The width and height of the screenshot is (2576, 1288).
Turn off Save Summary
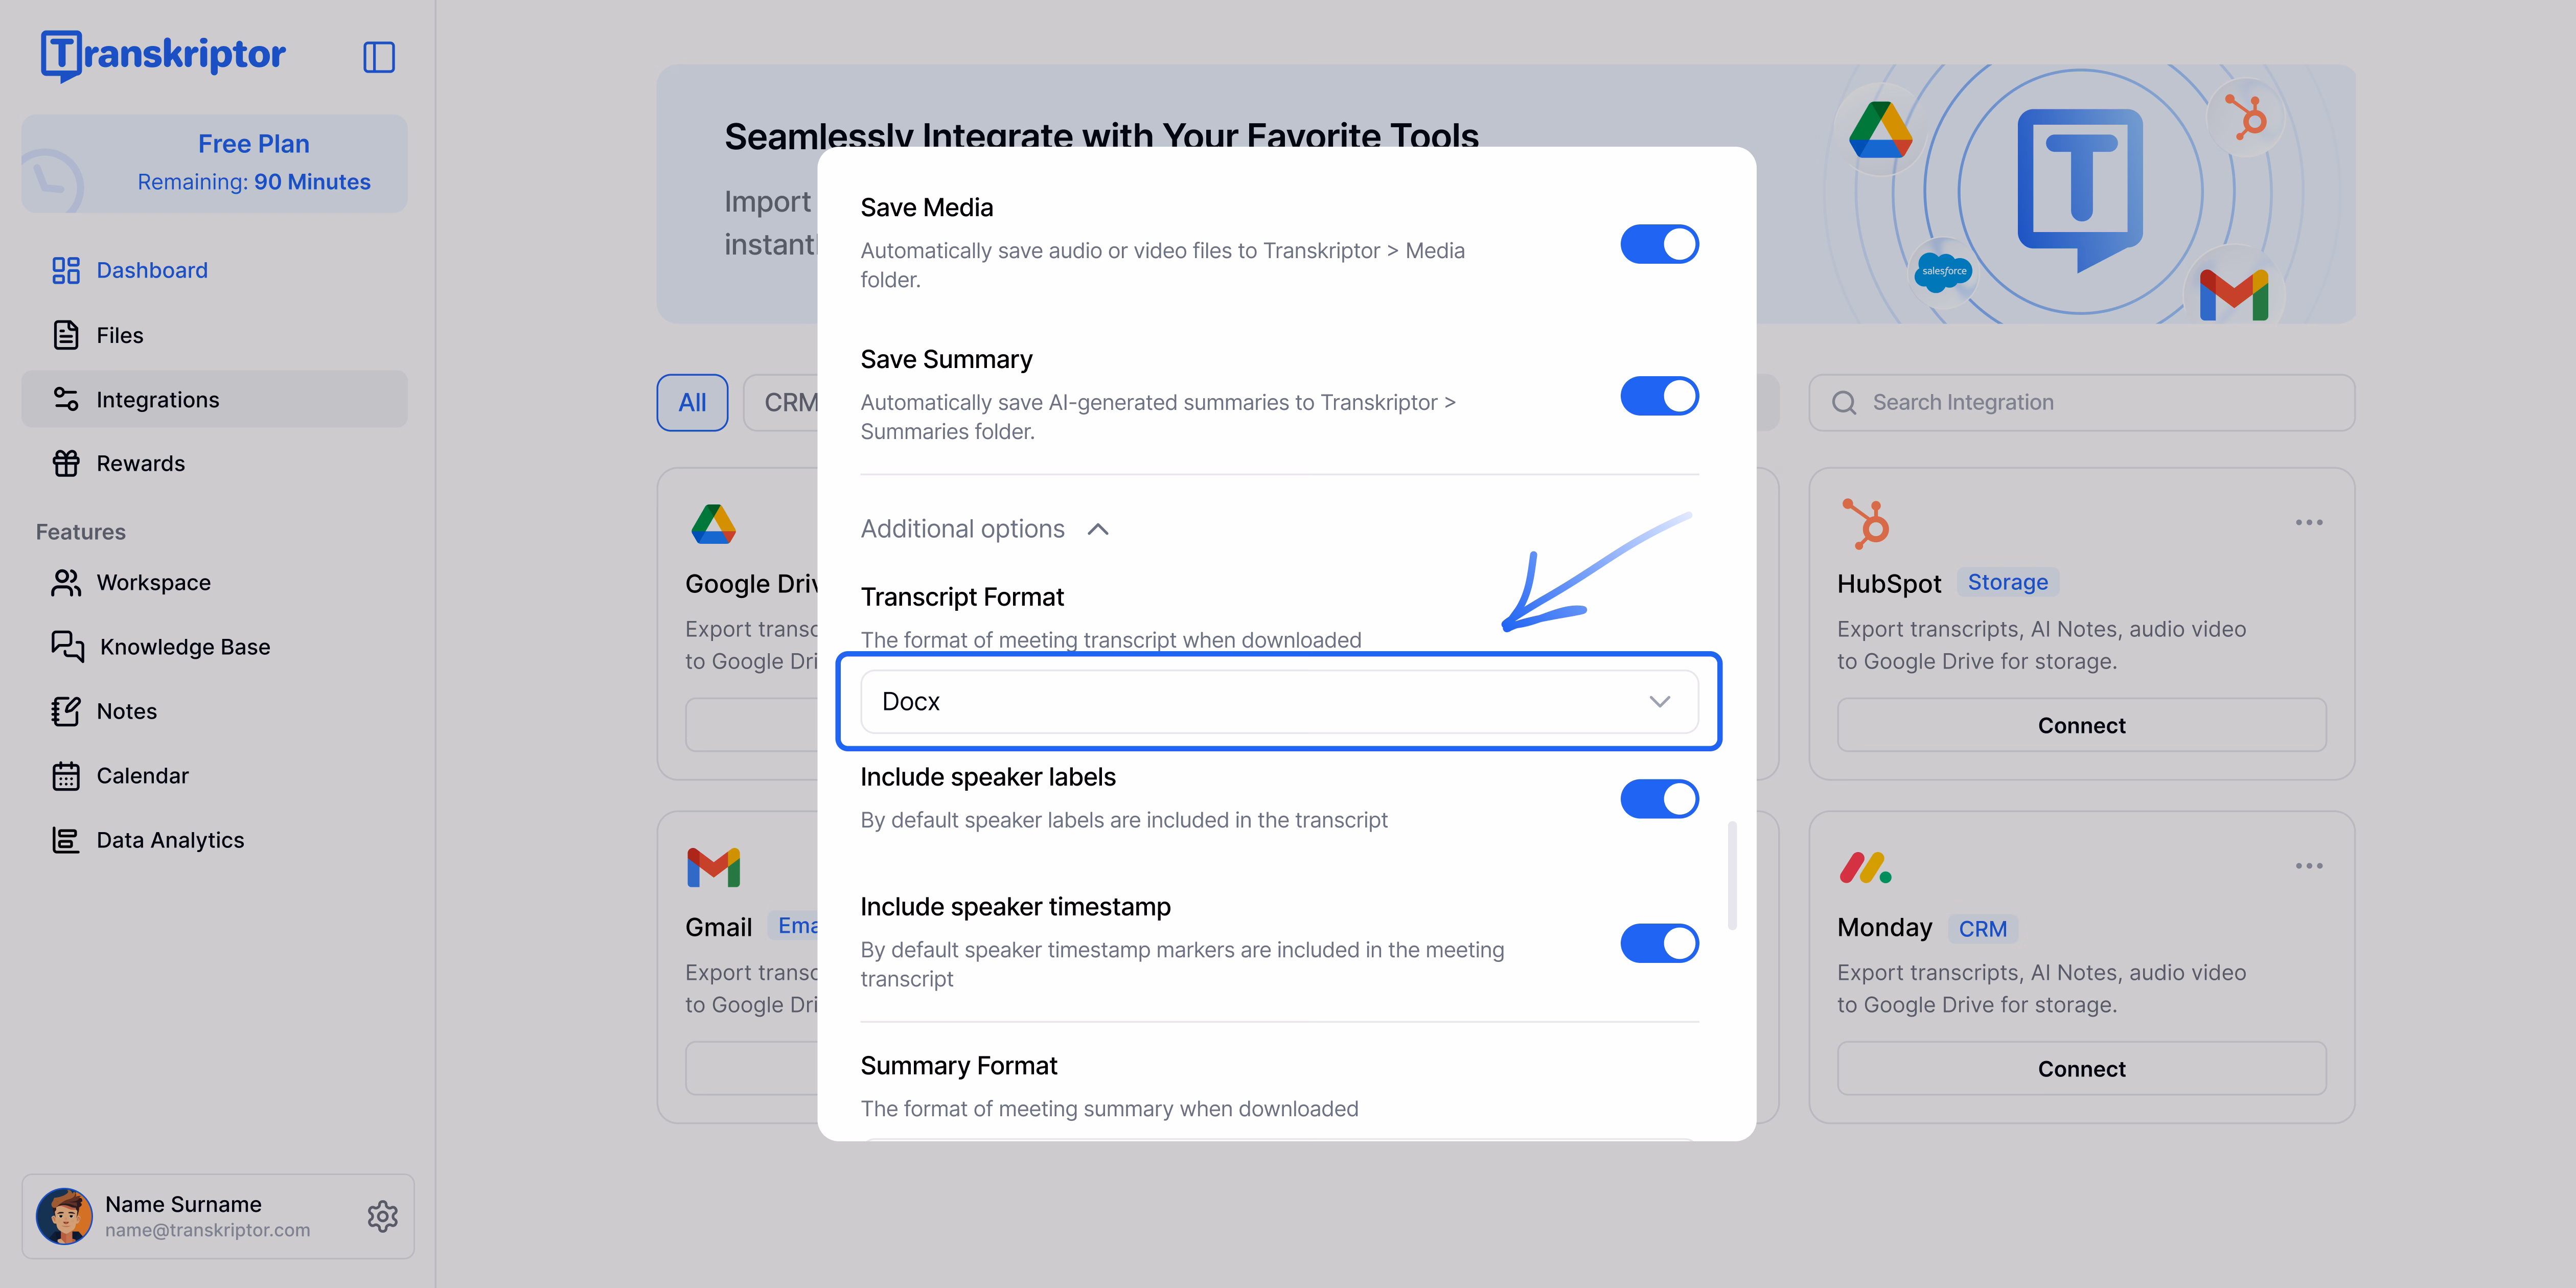click(x=1659, y=395)
